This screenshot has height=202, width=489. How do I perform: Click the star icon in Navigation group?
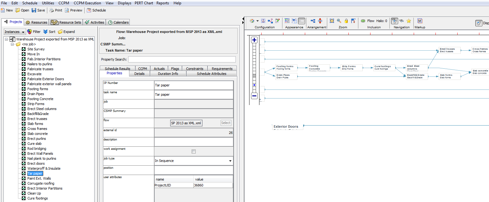409,21
